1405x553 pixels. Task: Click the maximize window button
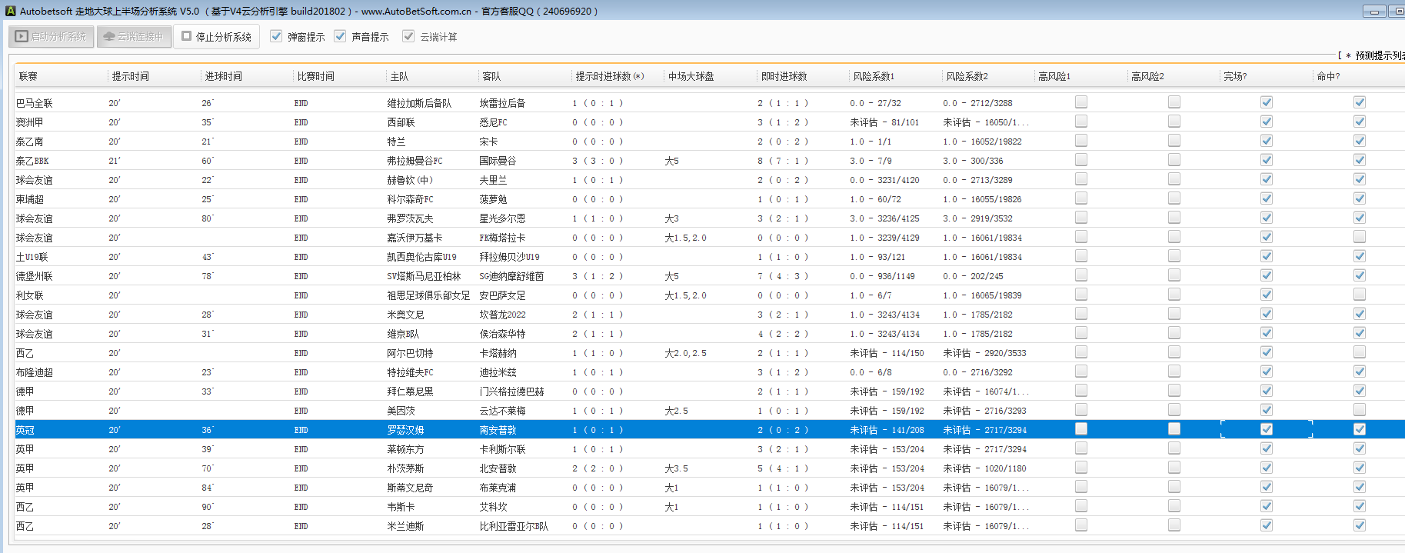click(x=1397, y=11)
